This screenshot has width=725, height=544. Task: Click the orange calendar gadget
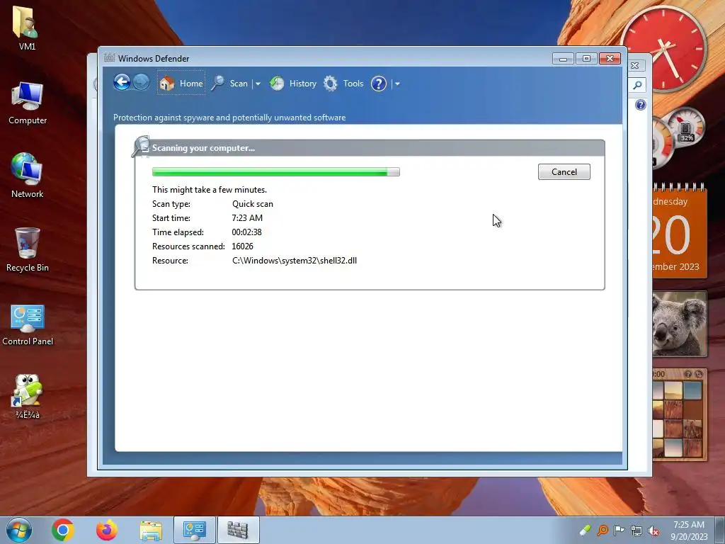coord(680,230)
